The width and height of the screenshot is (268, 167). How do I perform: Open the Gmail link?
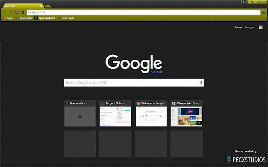(x=238, y=27)
